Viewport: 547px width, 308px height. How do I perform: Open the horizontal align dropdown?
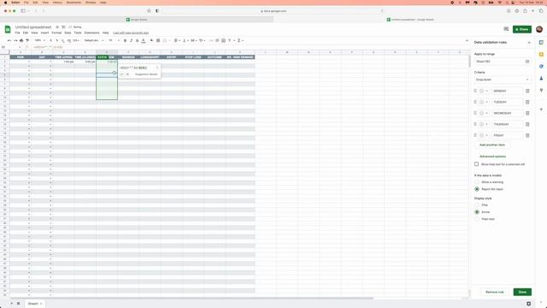pyautogui.click(x=177, y=40)
